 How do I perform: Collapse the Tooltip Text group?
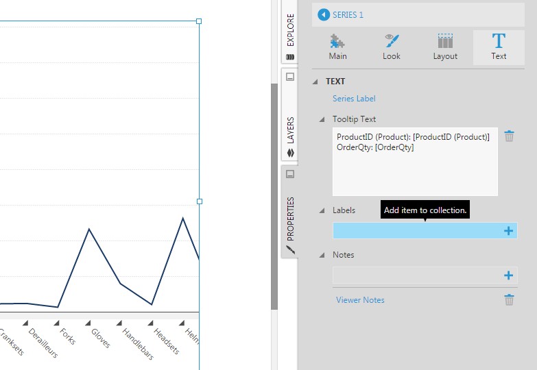[x=322, y=119]
